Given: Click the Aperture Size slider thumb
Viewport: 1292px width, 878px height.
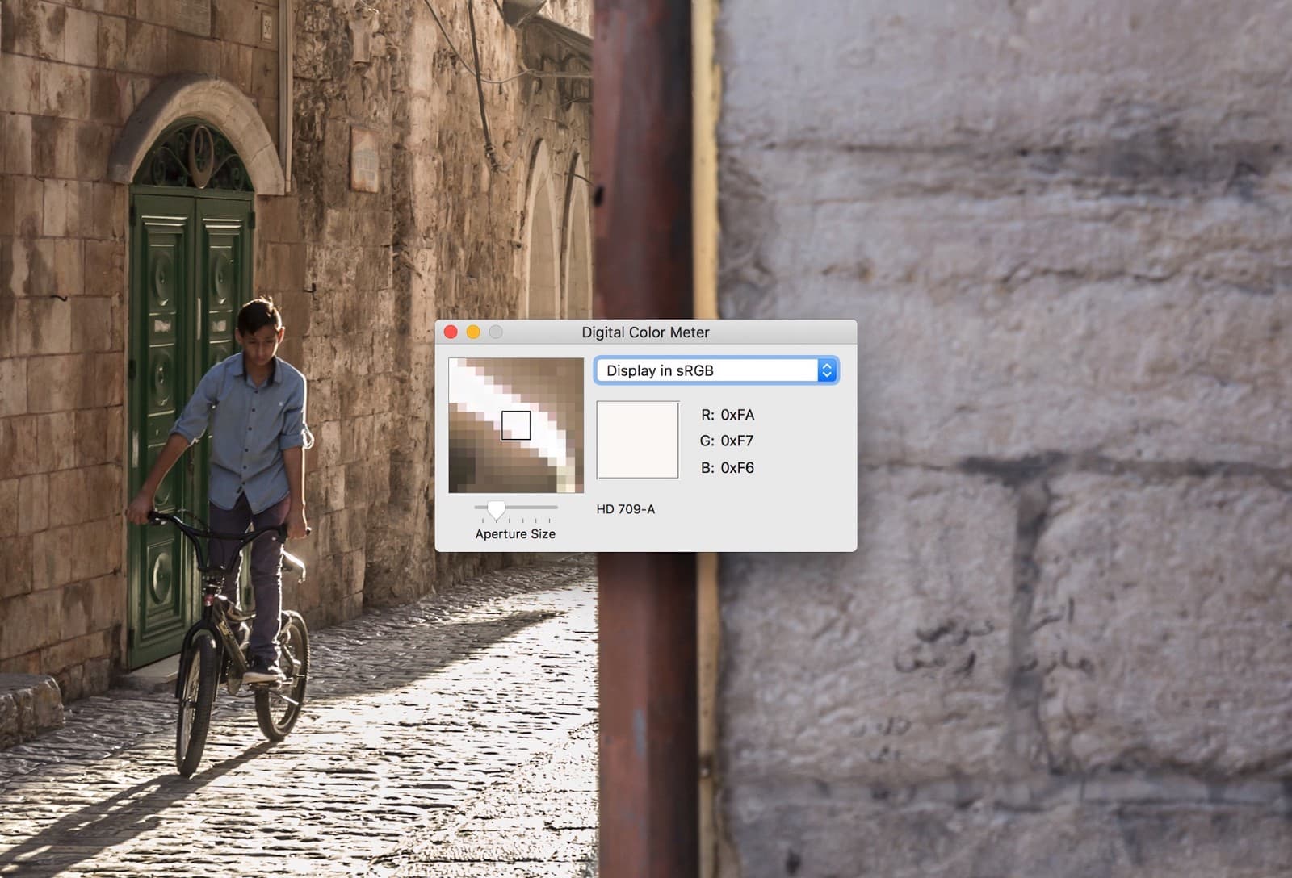Looking at the screenshot, I should pyautogui.click(x=496, y=508).
